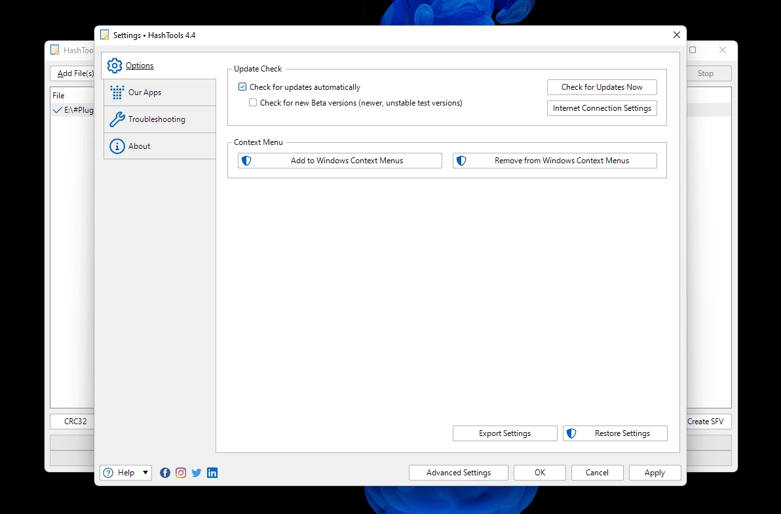Click Check for Updates Now button
The image size is (781, 514).
(601, 87)
